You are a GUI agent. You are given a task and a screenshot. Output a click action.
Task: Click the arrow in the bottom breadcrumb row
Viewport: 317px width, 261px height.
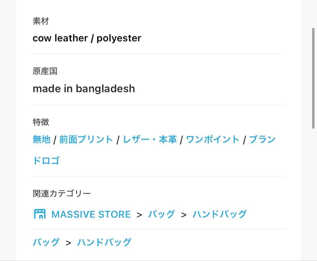68,243
